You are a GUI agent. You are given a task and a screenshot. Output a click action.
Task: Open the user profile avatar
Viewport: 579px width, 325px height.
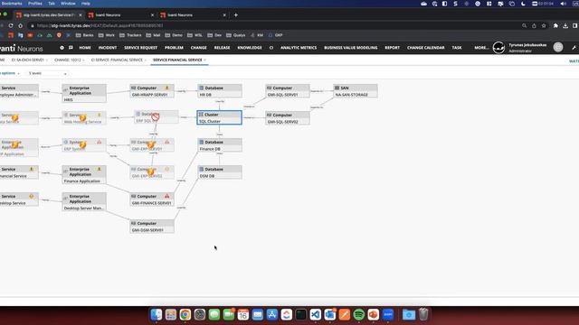498,48
